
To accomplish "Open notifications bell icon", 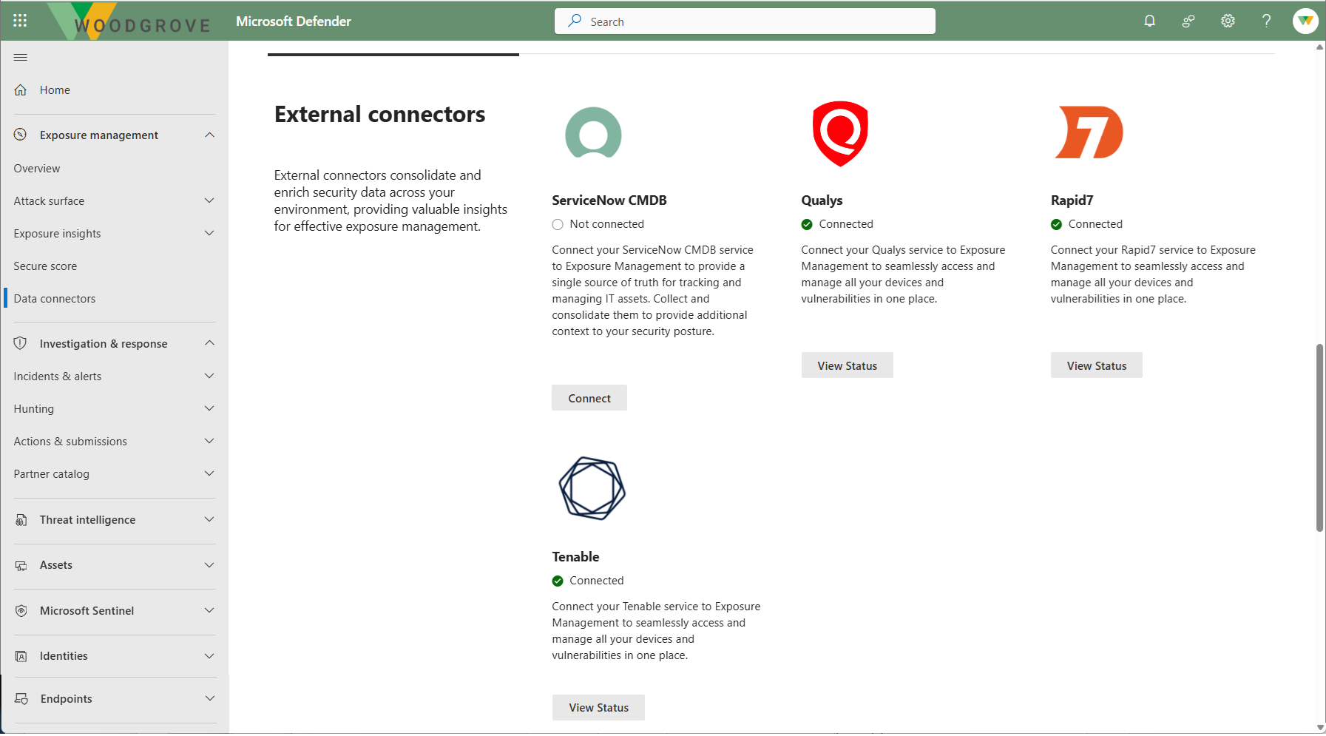I will point(1149,21).
